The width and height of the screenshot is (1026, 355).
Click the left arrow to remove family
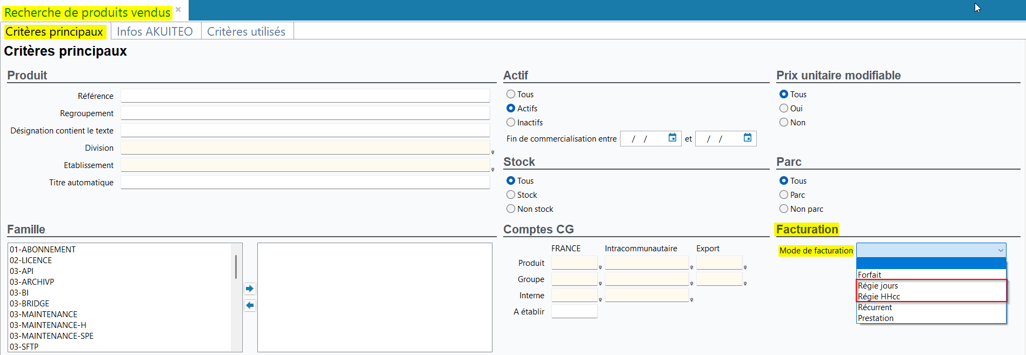pos(249,305)
